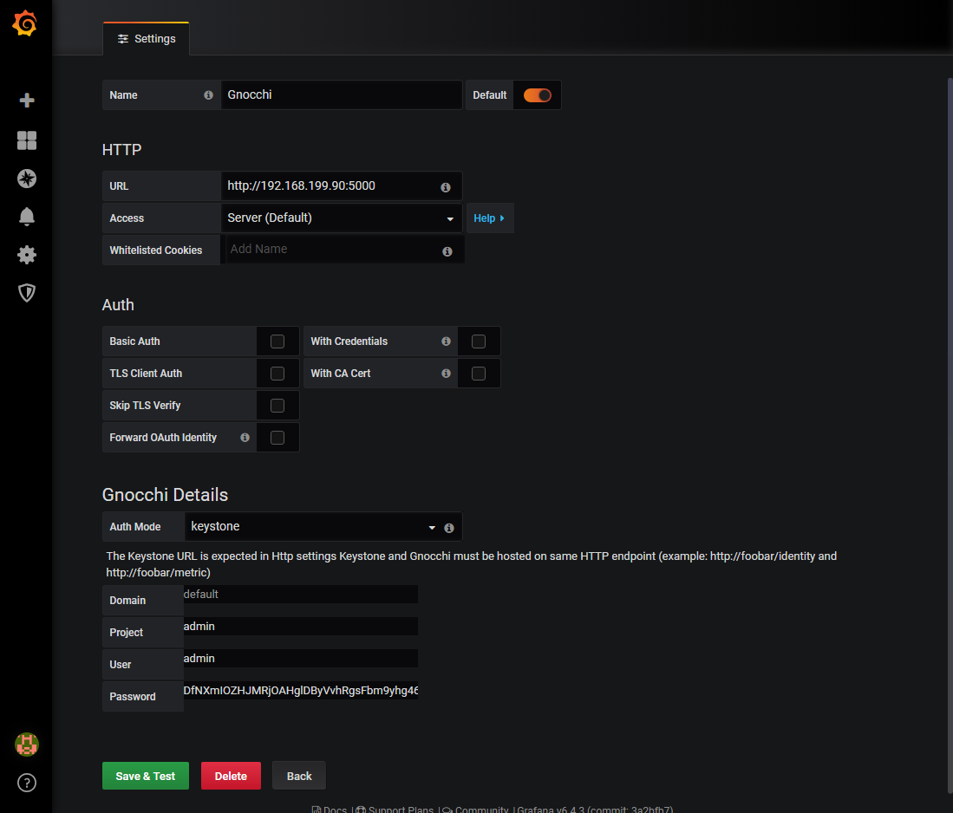
Task: Toggle the Default data source switch
Action: 538,95
